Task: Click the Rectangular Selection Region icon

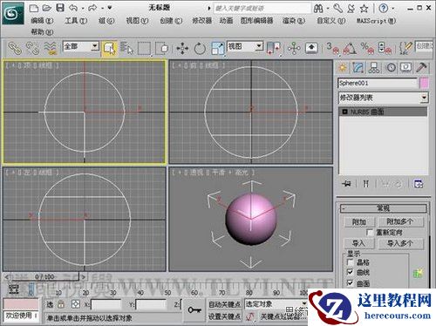Action: 144,48
